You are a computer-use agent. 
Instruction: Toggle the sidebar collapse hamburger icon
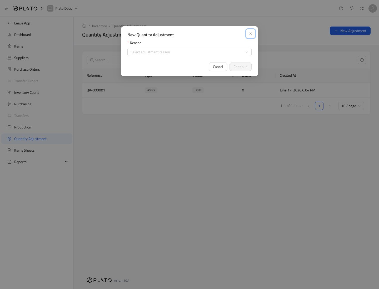tap(6, 8)
